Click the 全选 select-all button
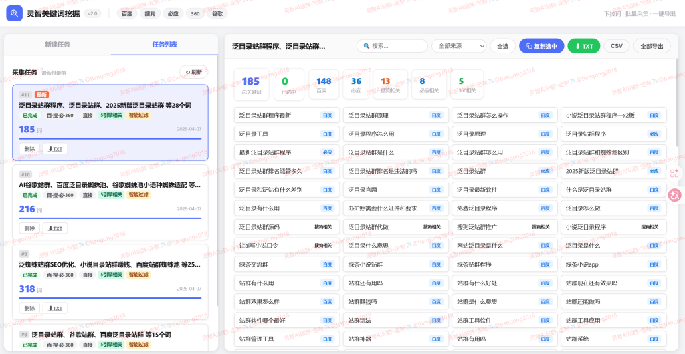This screenshot has width=685, height=354. click(503, 46)
